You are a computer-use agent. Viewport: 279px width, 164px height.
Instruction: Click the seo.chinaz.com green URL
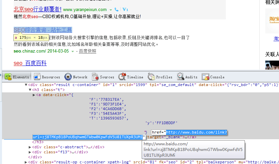30,51
